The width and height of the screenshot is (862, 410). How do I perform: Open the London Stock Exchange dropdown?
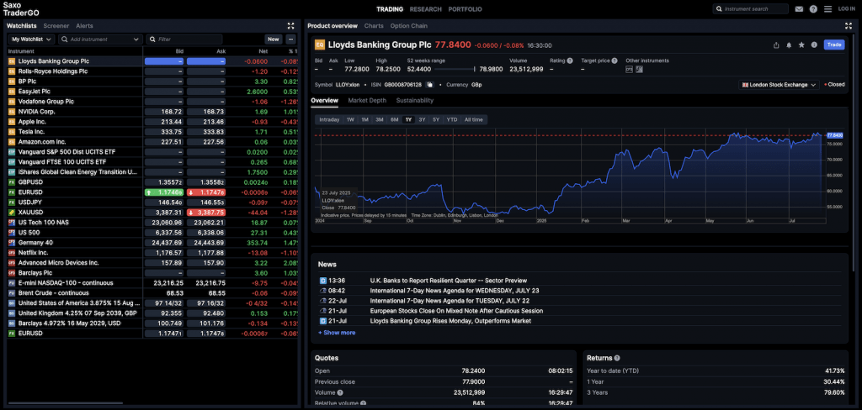(x=779, y=85)
